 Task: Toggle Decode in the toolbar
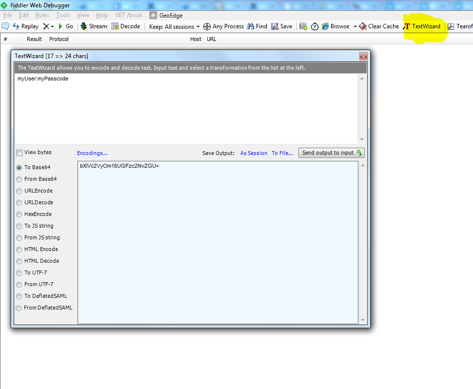pos(125,26)
